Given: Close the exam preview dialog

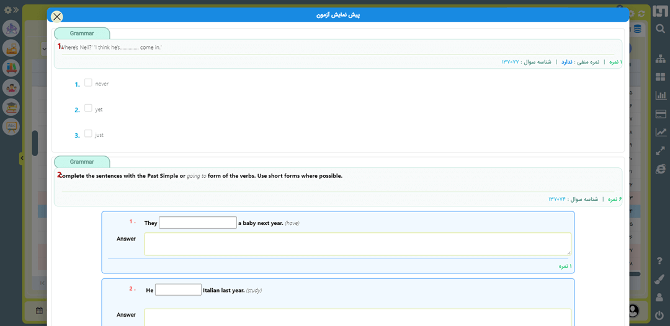Looking at the screenshot, I should [x=57, y=16].
